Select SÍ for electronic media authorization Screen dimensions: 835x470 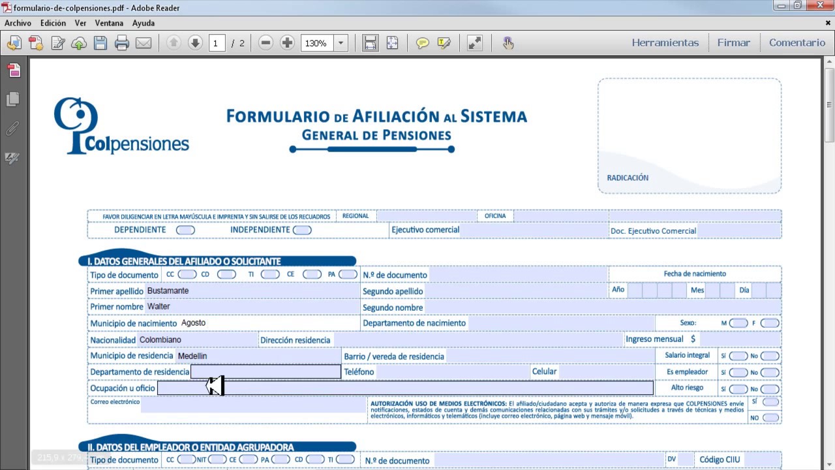click(771, 402)
